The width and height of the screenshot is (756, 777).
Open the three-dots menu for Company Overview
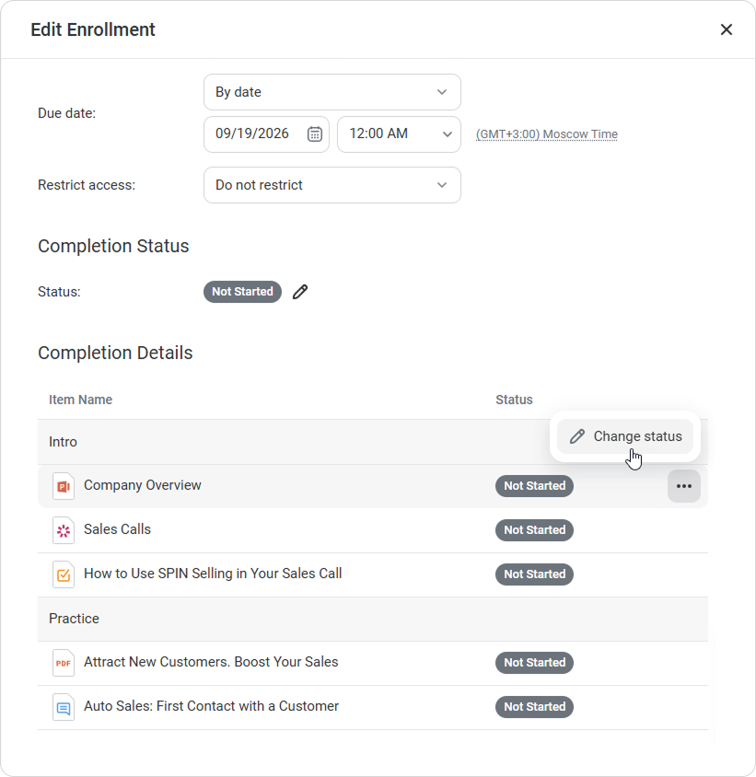click(683, 486)
